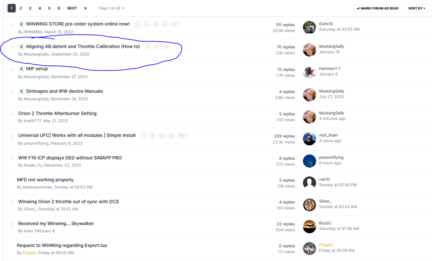This screenshot has width=432, height=261.
Task: Go to latest post 'Saturday at 03:55 AM'
Action: click(340, 29)
